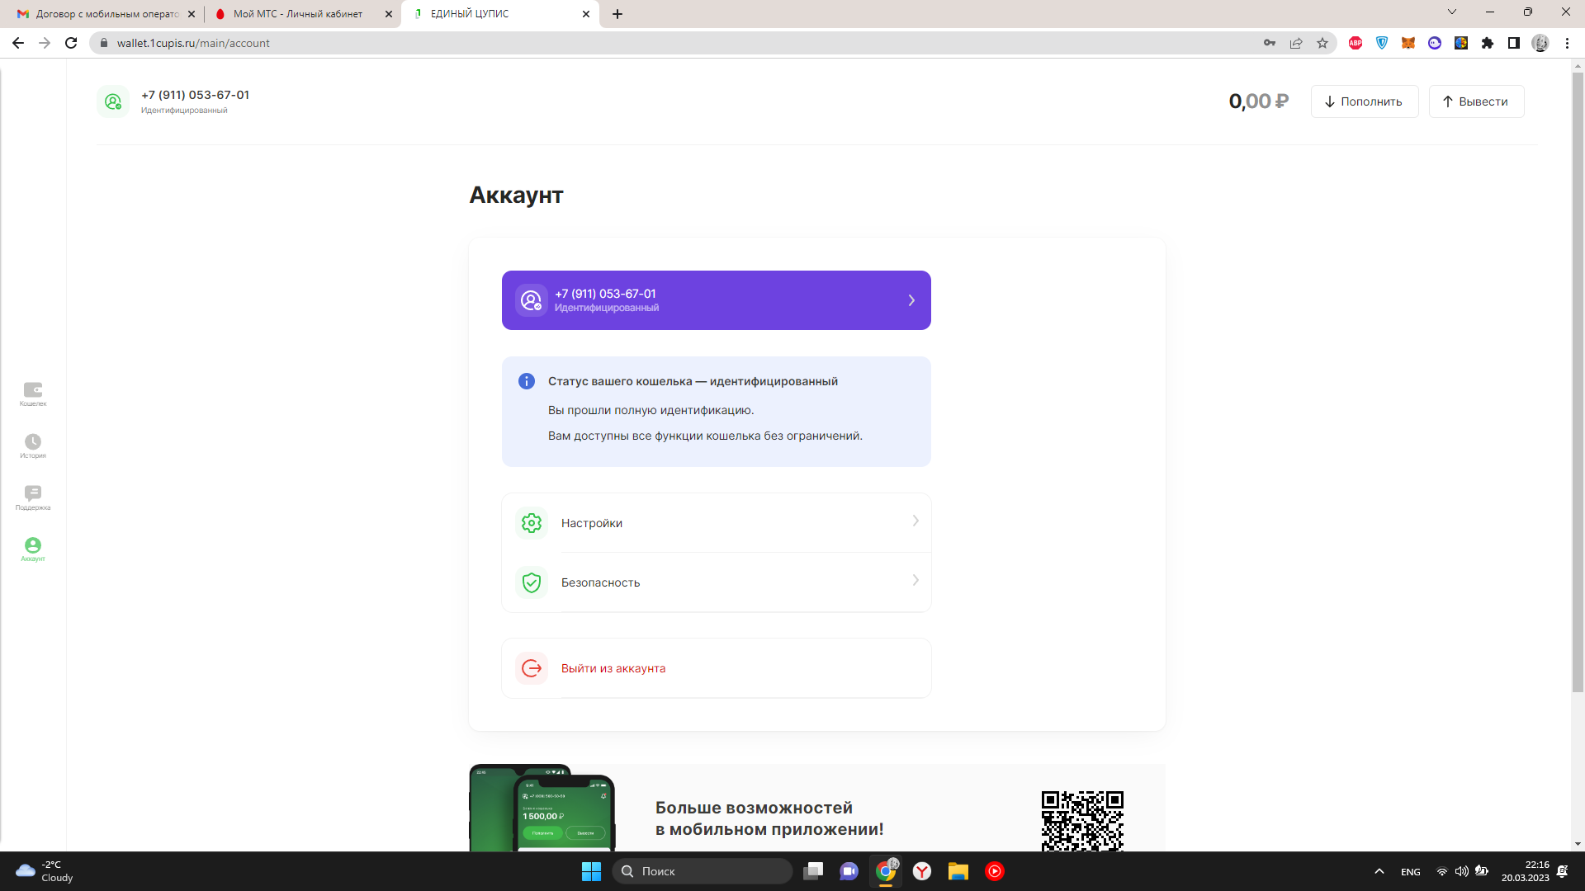Screen dimensions: 1585x891
Task: Click the profile avatar icon in header
Action: [x=113, y=101]
